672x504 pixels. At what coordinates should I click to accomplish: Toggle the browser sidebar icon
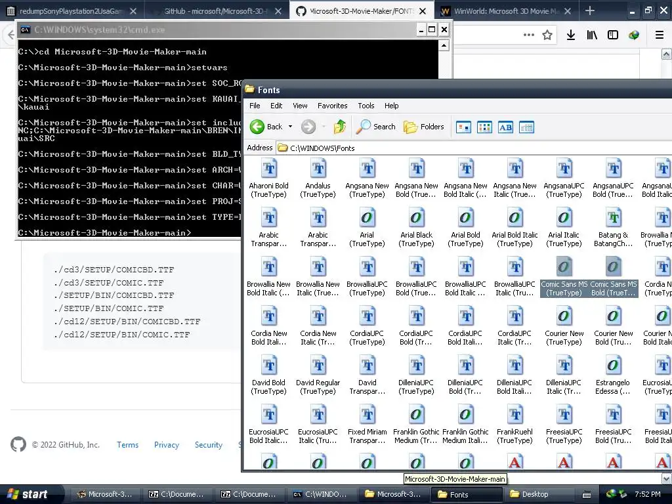pos(613,35)
